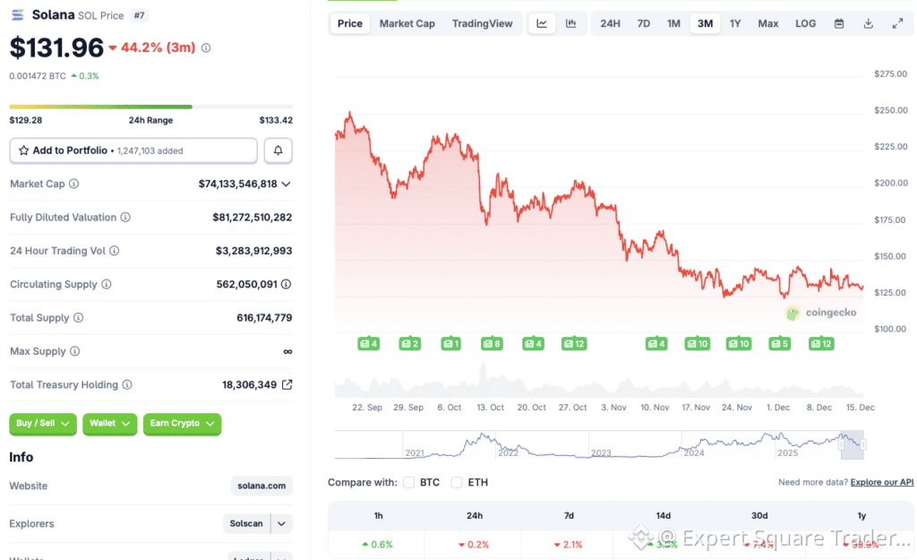Click the notification bell icon
Screen dimensions: 917x560
tap(278, 150)
